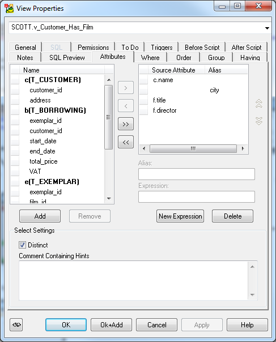Click the <%> macro button
The width and height of the screenshot is (276, 342).
coord(16,325)
